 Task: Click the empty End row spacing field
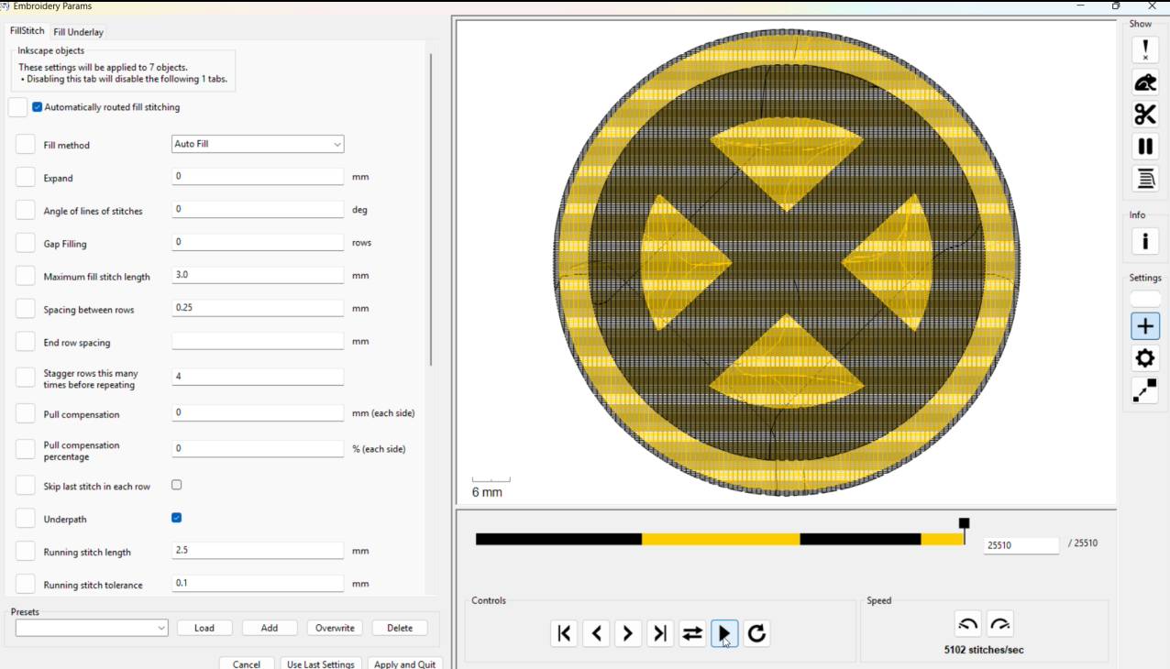[x=258, y=341]
